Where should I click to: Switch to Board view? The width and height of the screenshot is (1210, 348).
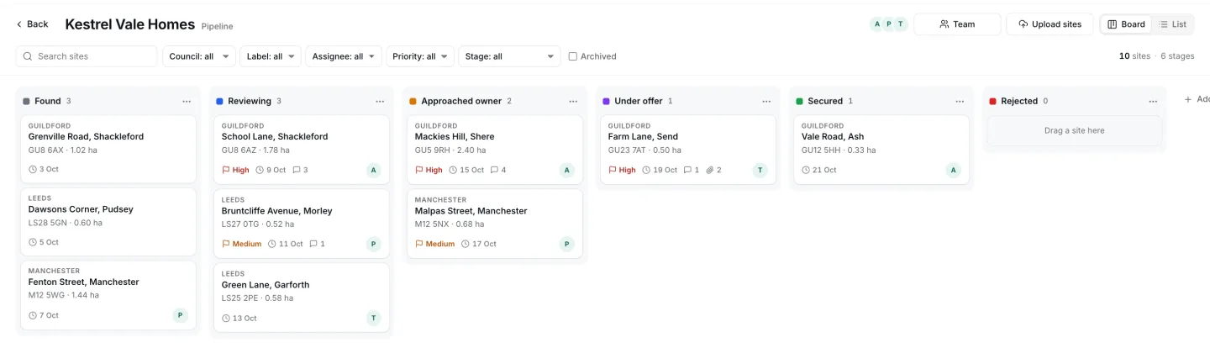pyautogui.click(x=1126, y=24)
